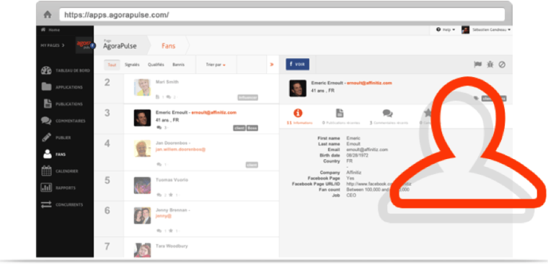Viewport: 548px width, 264px height.
Task: Click jan.willem.doorenbos@ email link
Action: click(180, 149)
